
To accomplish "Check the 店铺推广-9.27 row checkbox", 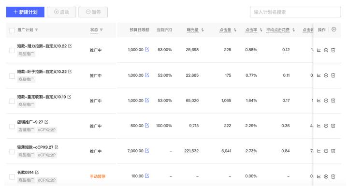I will 12,126.
